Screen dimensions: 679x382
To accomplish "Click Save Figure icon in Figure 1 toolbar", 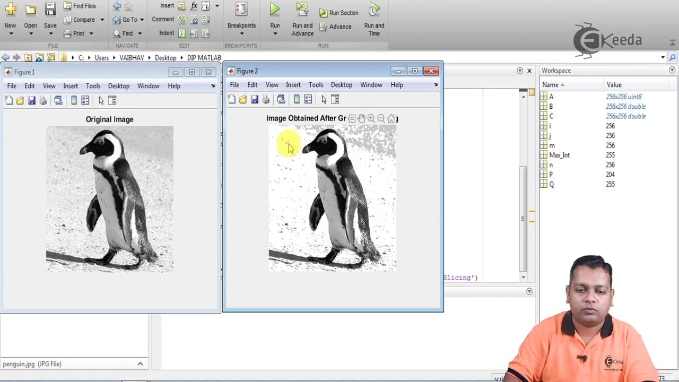I will (31, 100).
